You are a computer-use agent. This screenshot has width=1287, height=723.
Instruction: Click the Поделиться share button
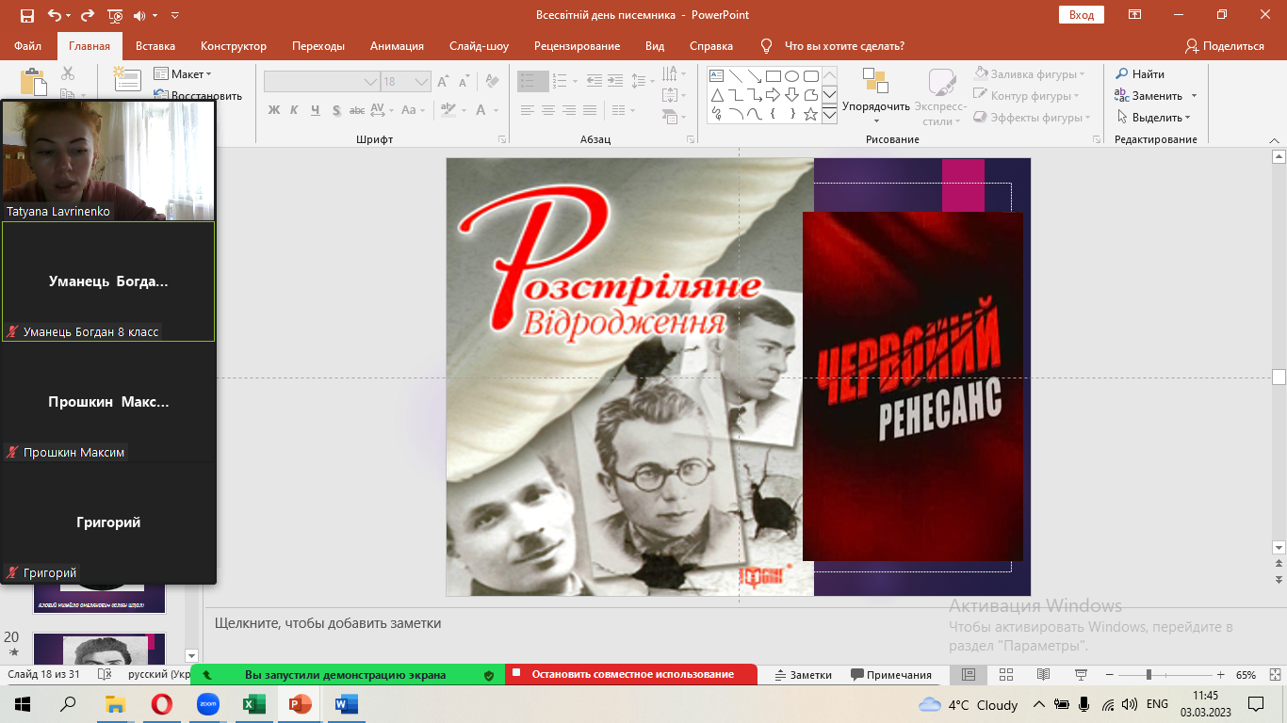tap(1225, 46)
